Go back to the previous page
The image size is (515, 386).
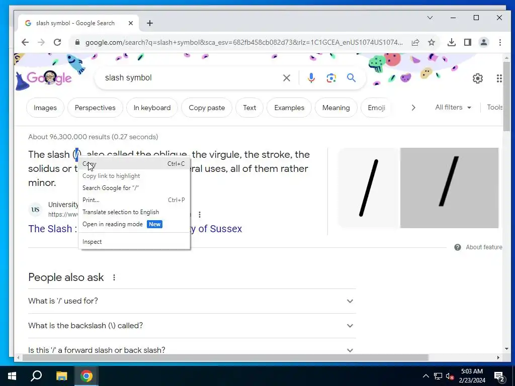coord(25,42)
